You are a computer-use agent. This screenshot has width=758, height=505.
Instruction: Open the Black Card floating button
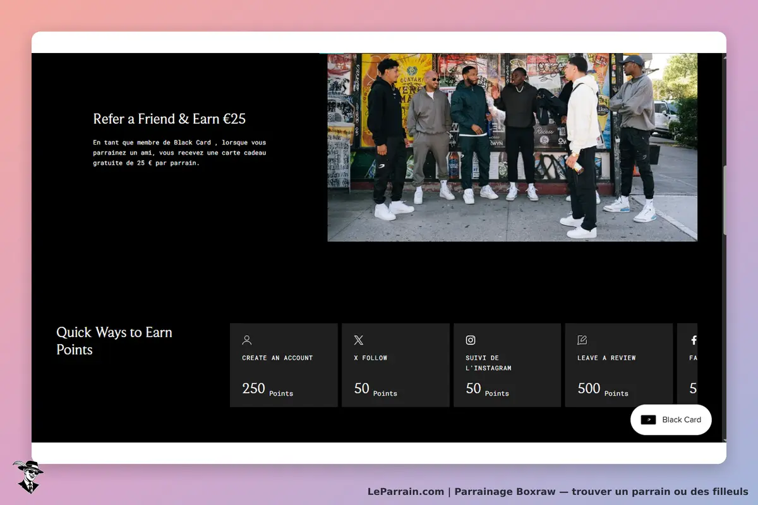click(671, 420)
